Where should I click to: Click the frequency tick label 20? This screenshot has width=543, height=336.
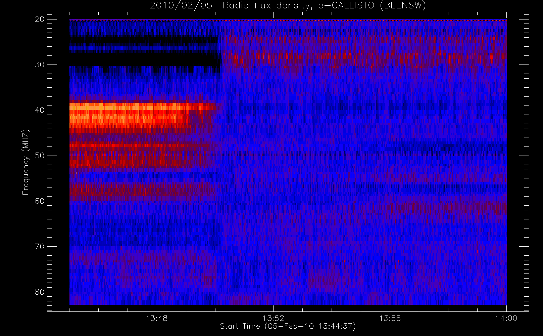(40, 19)
